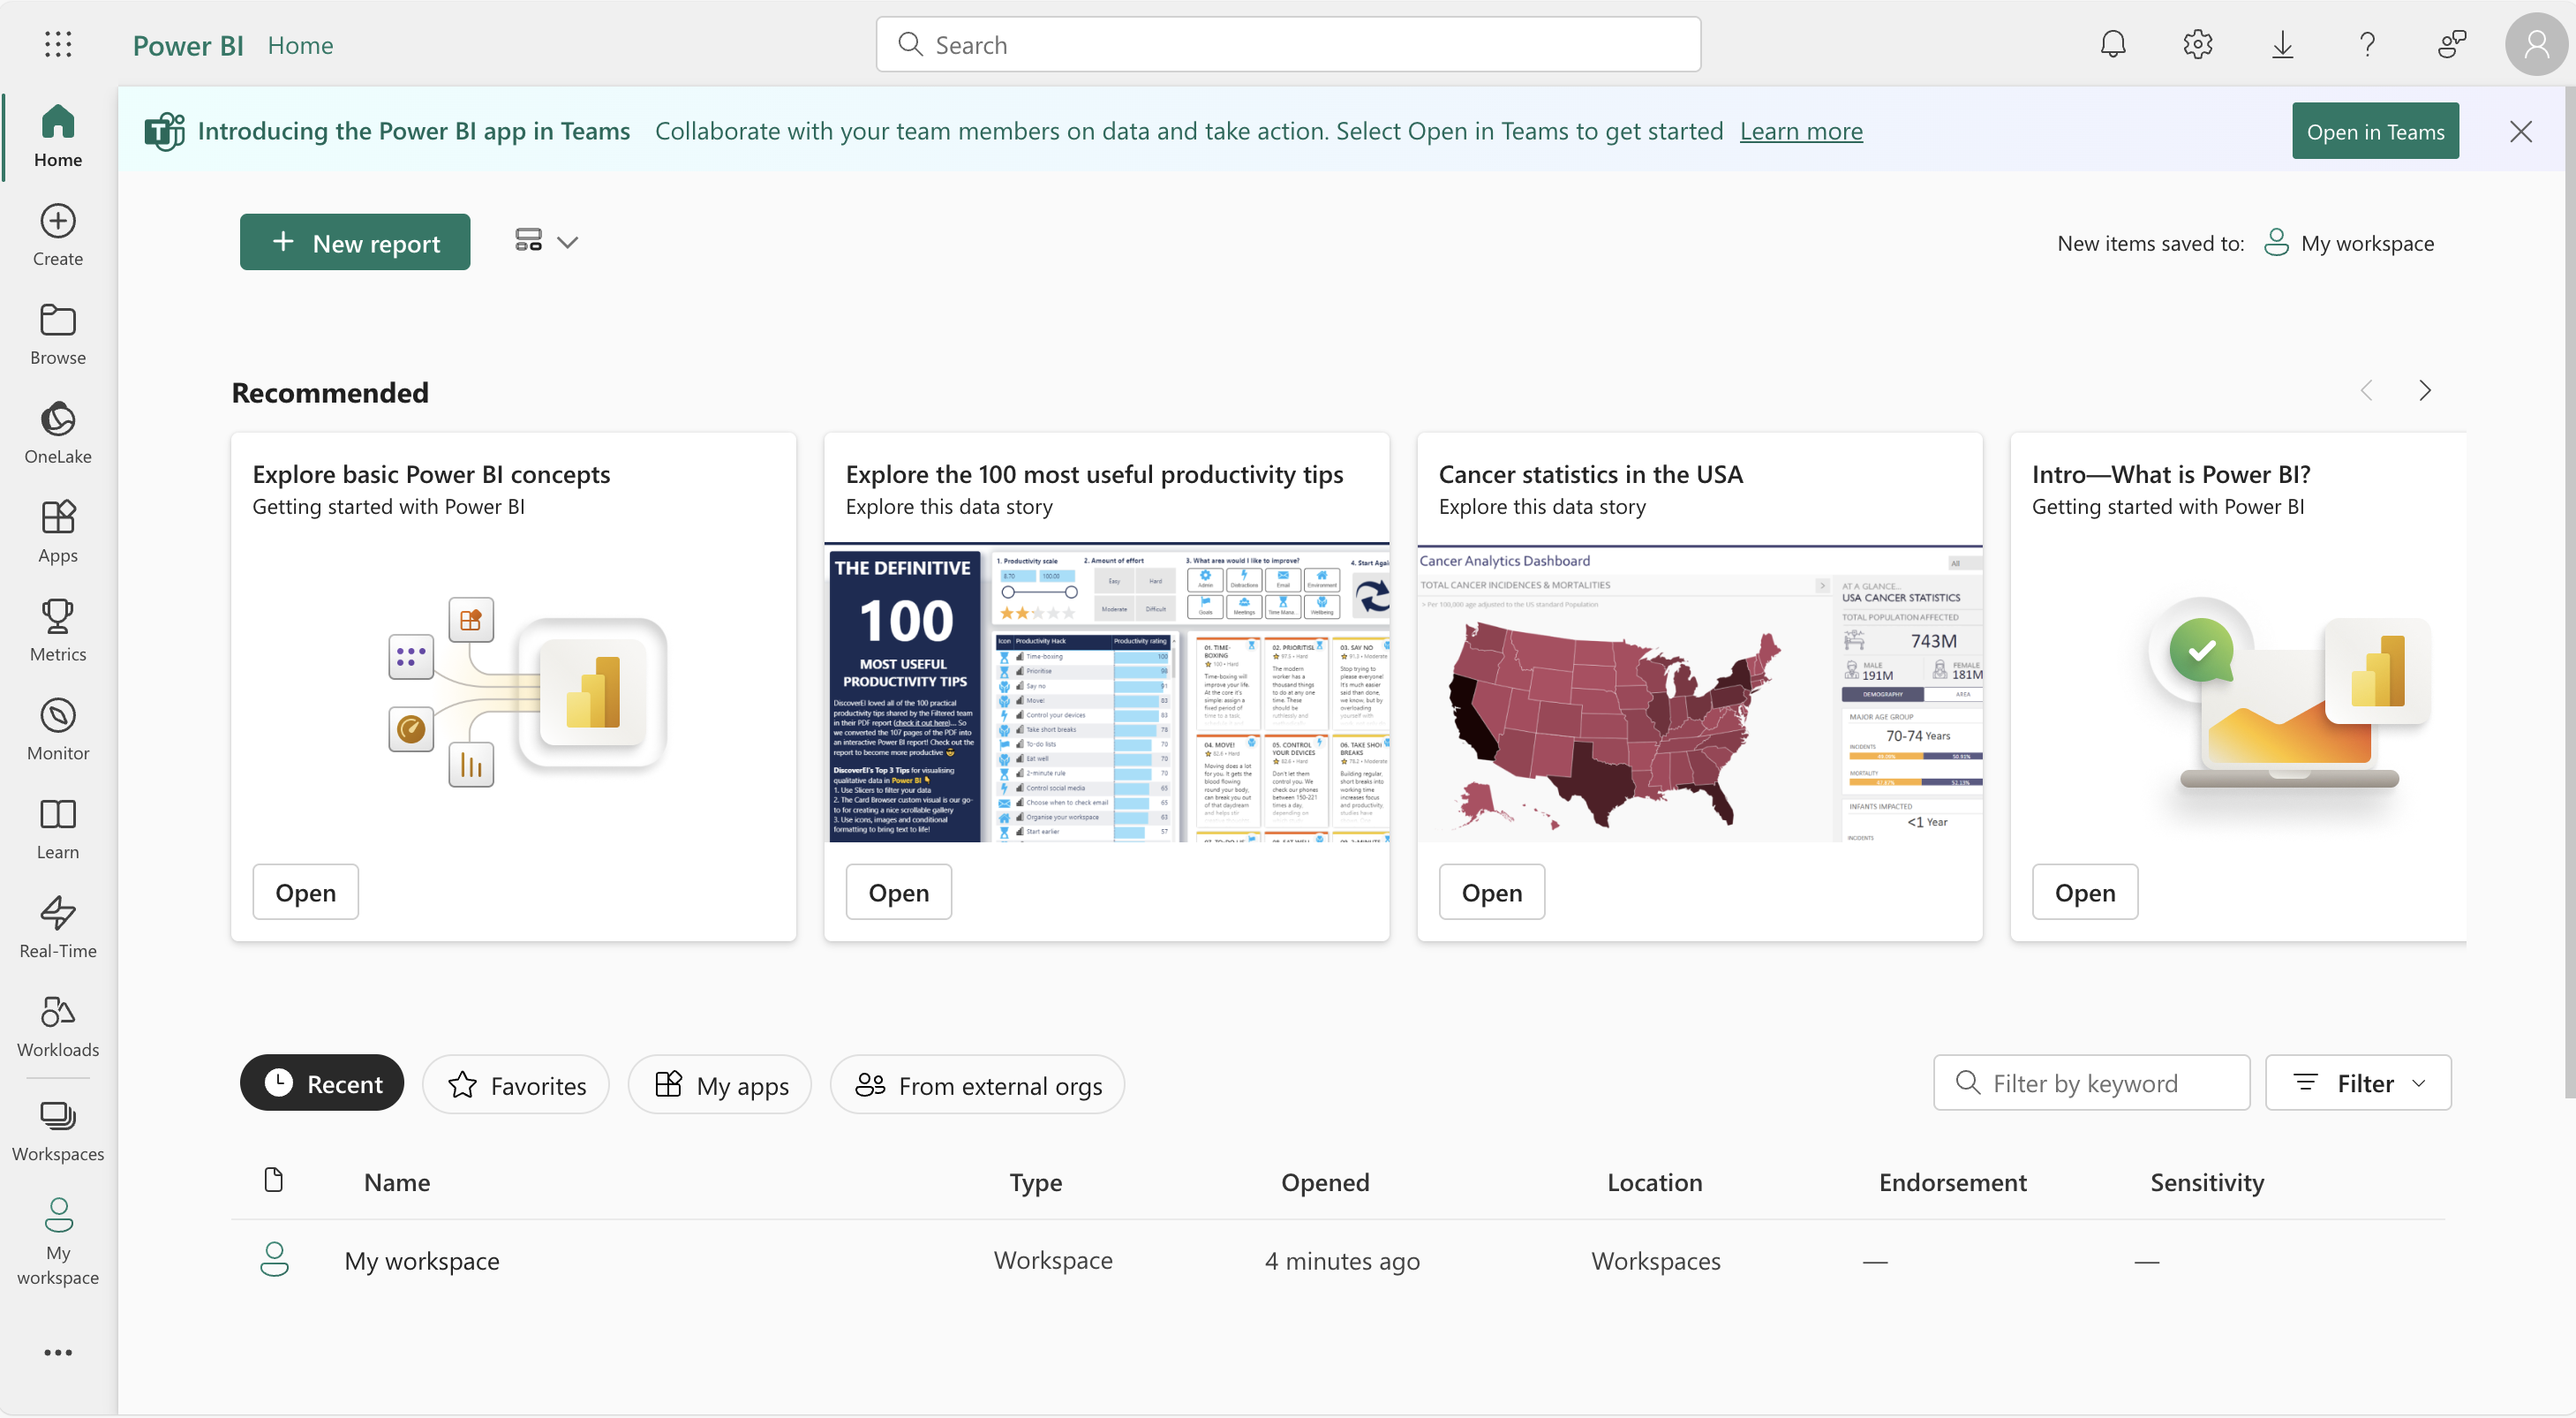Image resolution: width=2576 pixels, height=1418 pixels.
Task: Sort by the Name column header
Action: click(x=397, y=1182)
